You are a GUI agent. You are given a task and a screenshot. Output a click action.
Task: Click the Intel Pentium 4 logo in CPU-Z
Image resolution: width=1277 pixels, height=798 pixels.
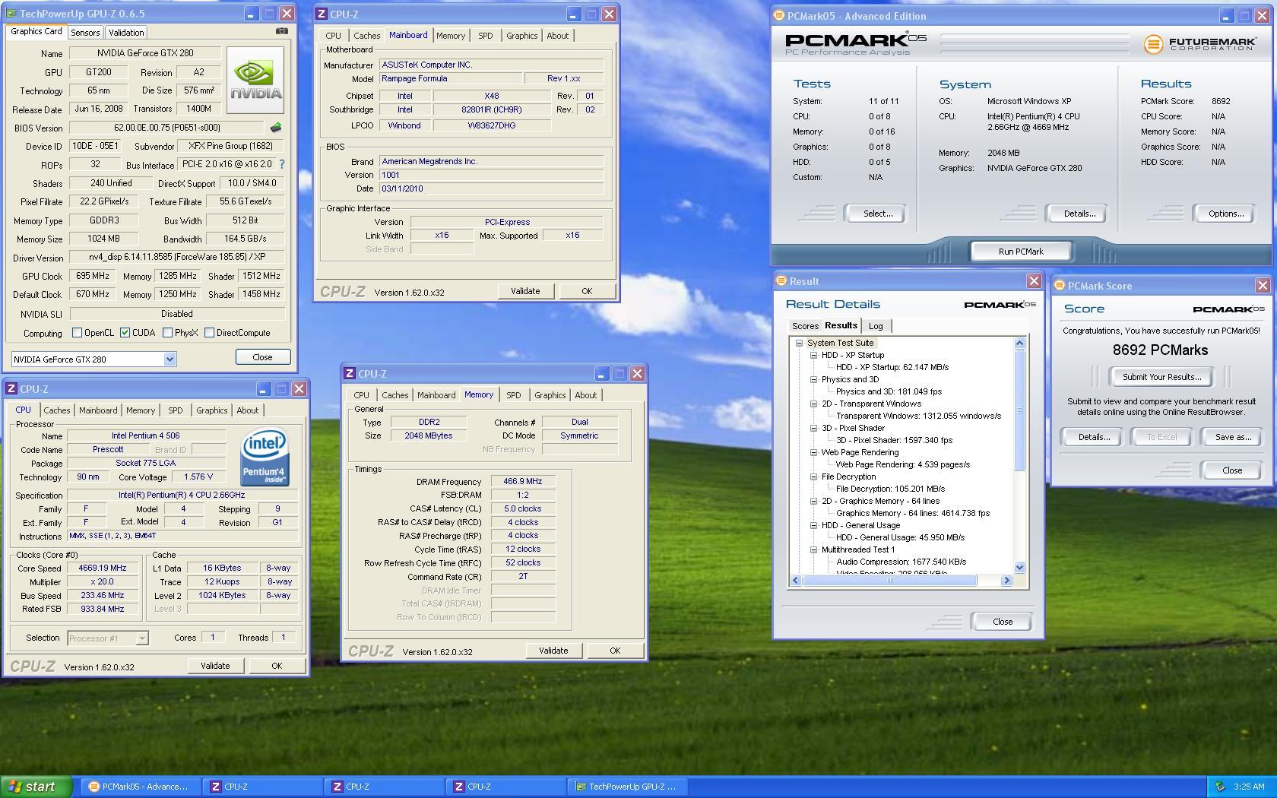click(x=264, y=458)
